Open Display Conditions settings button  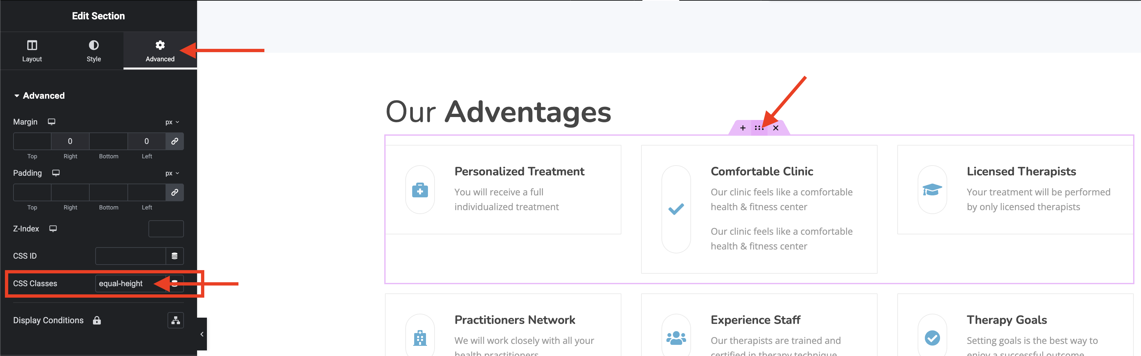click(x=175, y=320)
